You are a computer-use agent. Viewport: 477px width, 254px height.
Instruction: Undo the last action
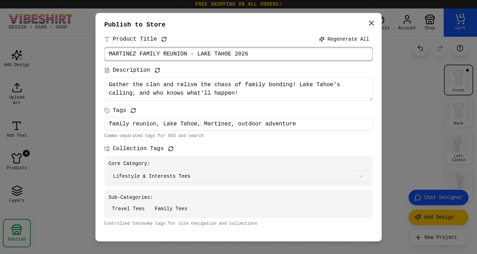[420, 48]
